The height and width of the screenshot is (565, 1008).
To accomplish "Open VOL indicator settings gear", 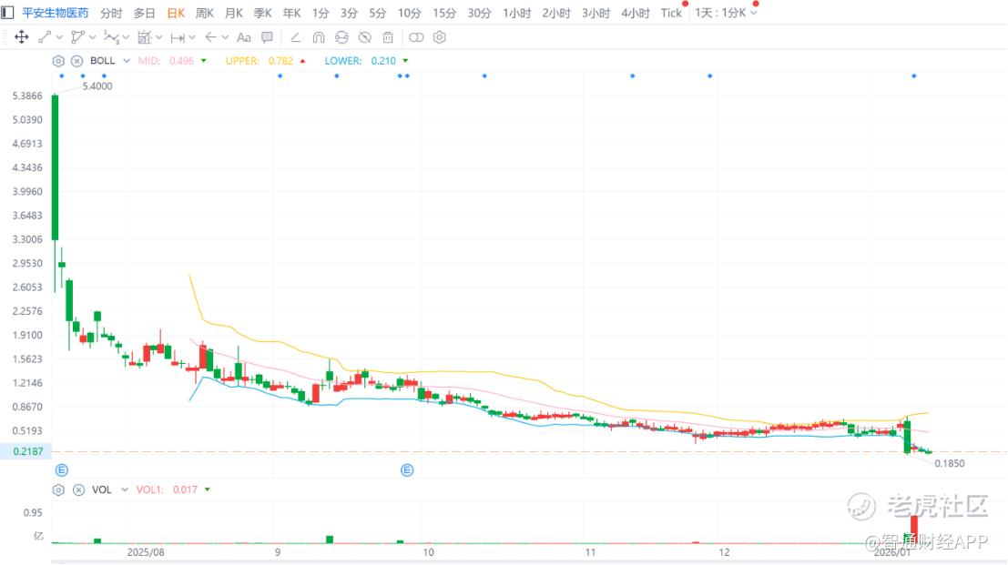I will coord(58,489).
